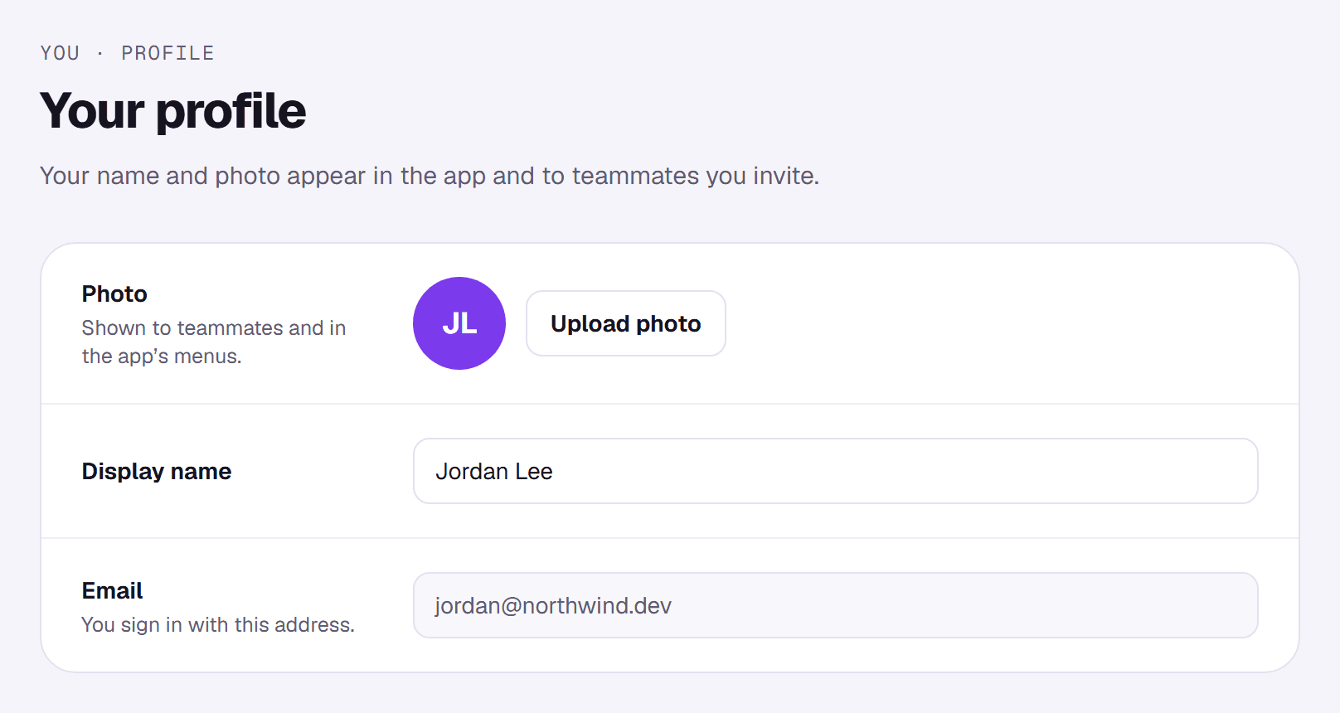Click the dot separator in the breadcrumb
The height and width of the screenshot is (713, 1340).
click(x=100, y=53)
